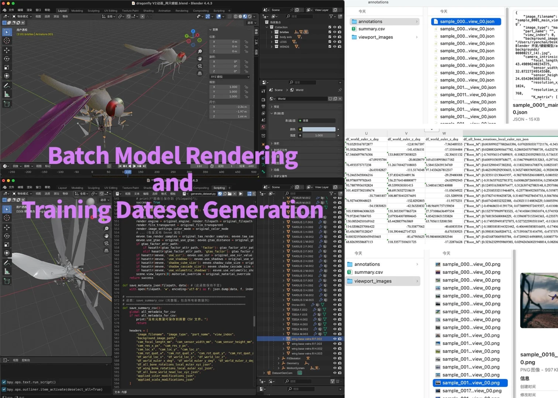
Task: Open the Scene properties tab icon
Action: pos(263,120)
